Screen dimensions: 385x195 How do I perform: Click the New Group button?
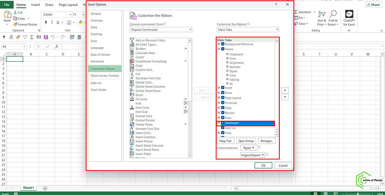(246, 141)
